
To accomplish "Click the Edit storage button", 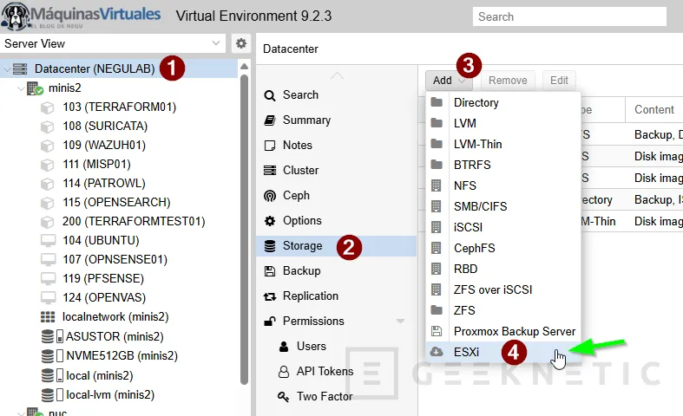I will pyautogui.click(x=559, y=81).
